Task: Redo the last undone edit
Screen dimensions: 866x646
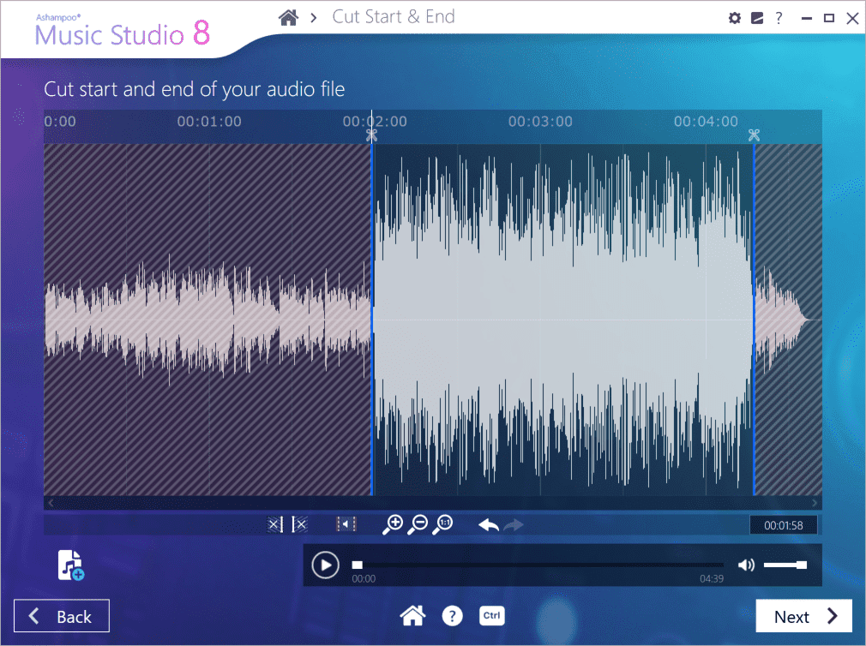Action: point(514,524)
